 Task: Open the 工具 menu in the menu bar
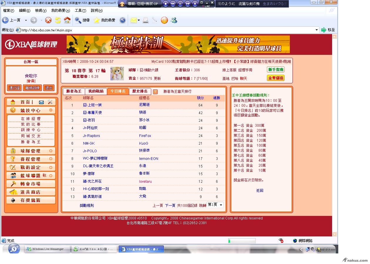(80, 11)
